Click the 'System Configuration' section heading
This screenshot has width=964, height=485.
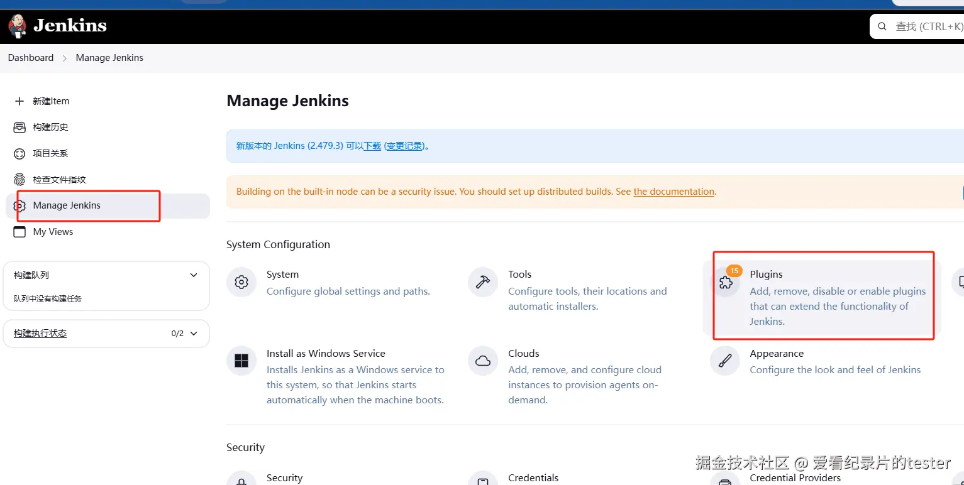[x=278, y=244]
